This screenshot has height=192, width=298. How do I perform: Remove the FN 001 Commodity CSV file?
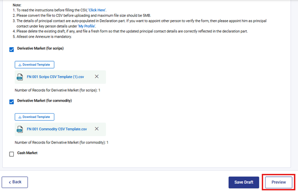pyautogui.click(x=96, y=129)
